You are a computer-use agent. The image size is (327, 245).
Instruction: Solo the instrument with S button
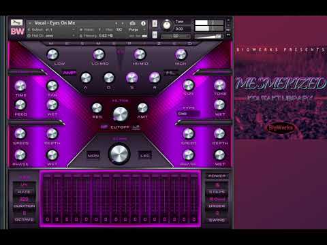click(x=155, y=23)
